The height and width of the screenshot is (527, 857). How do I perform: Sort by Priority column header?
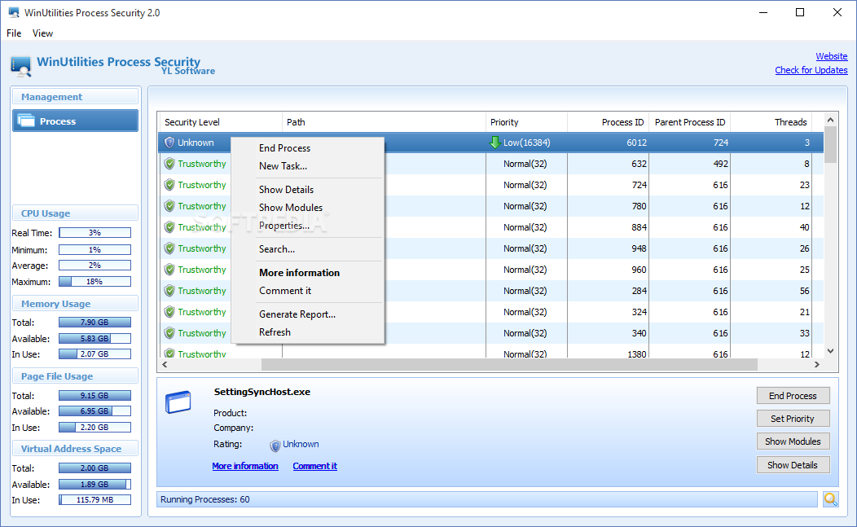[526, 122]
